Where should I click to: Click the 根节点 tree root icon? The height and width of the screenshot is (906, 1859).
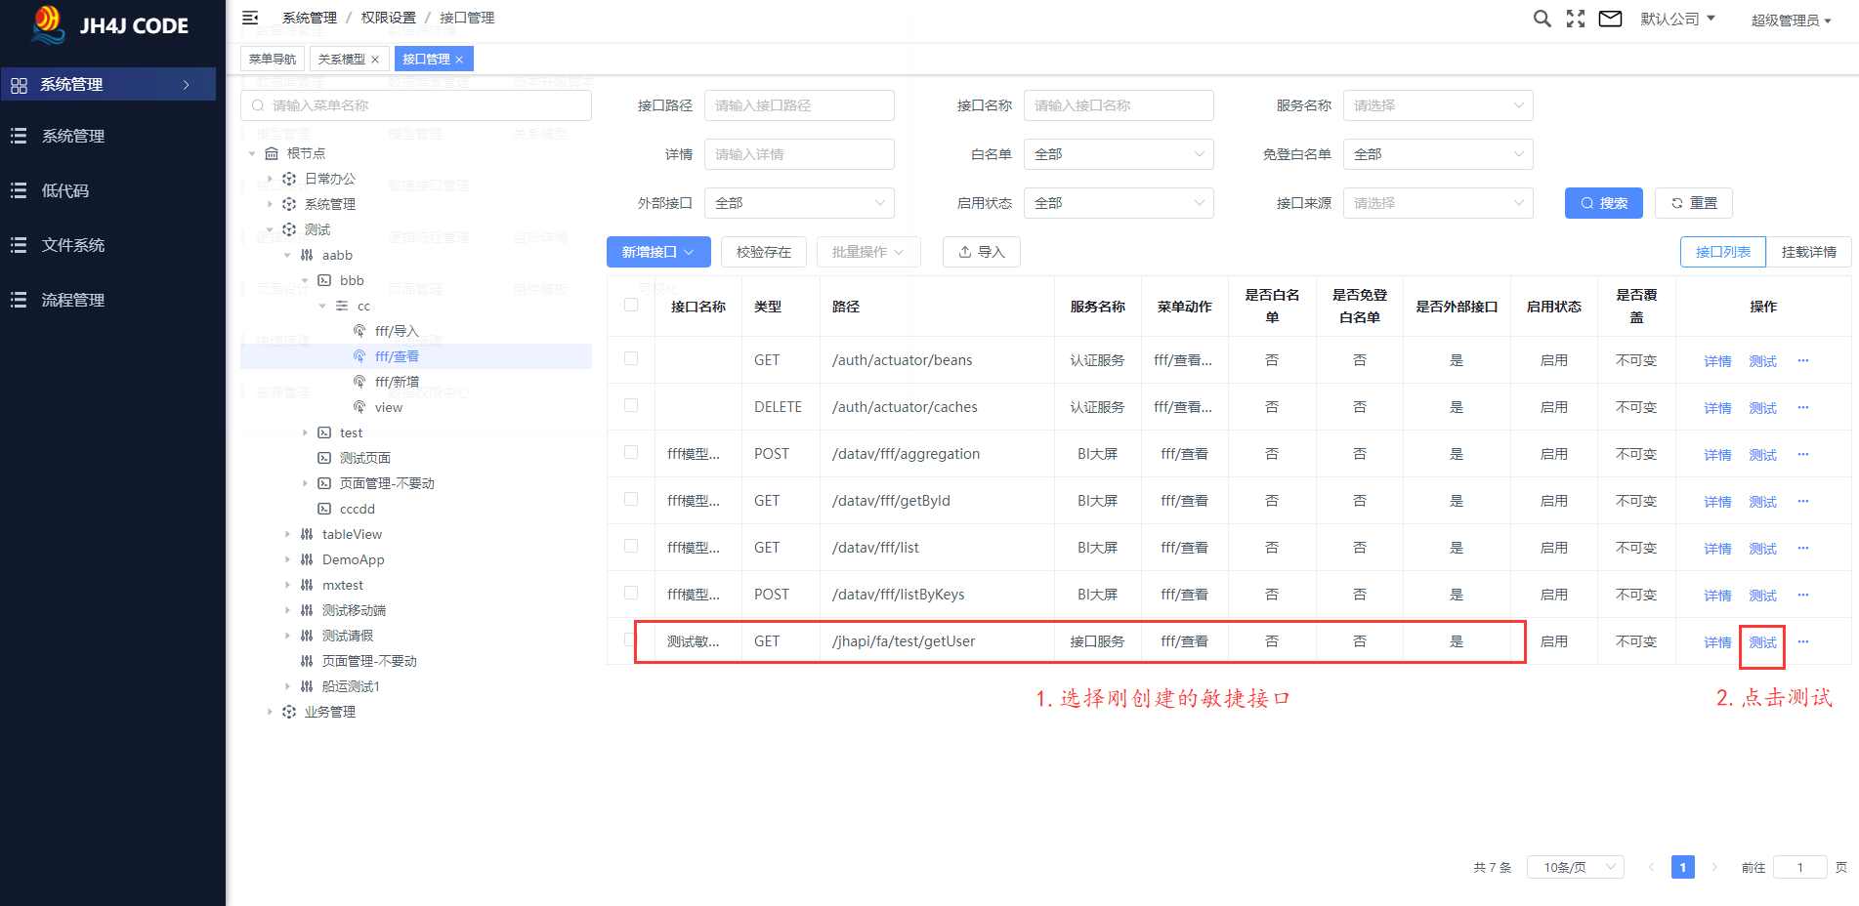pos(272,153)
